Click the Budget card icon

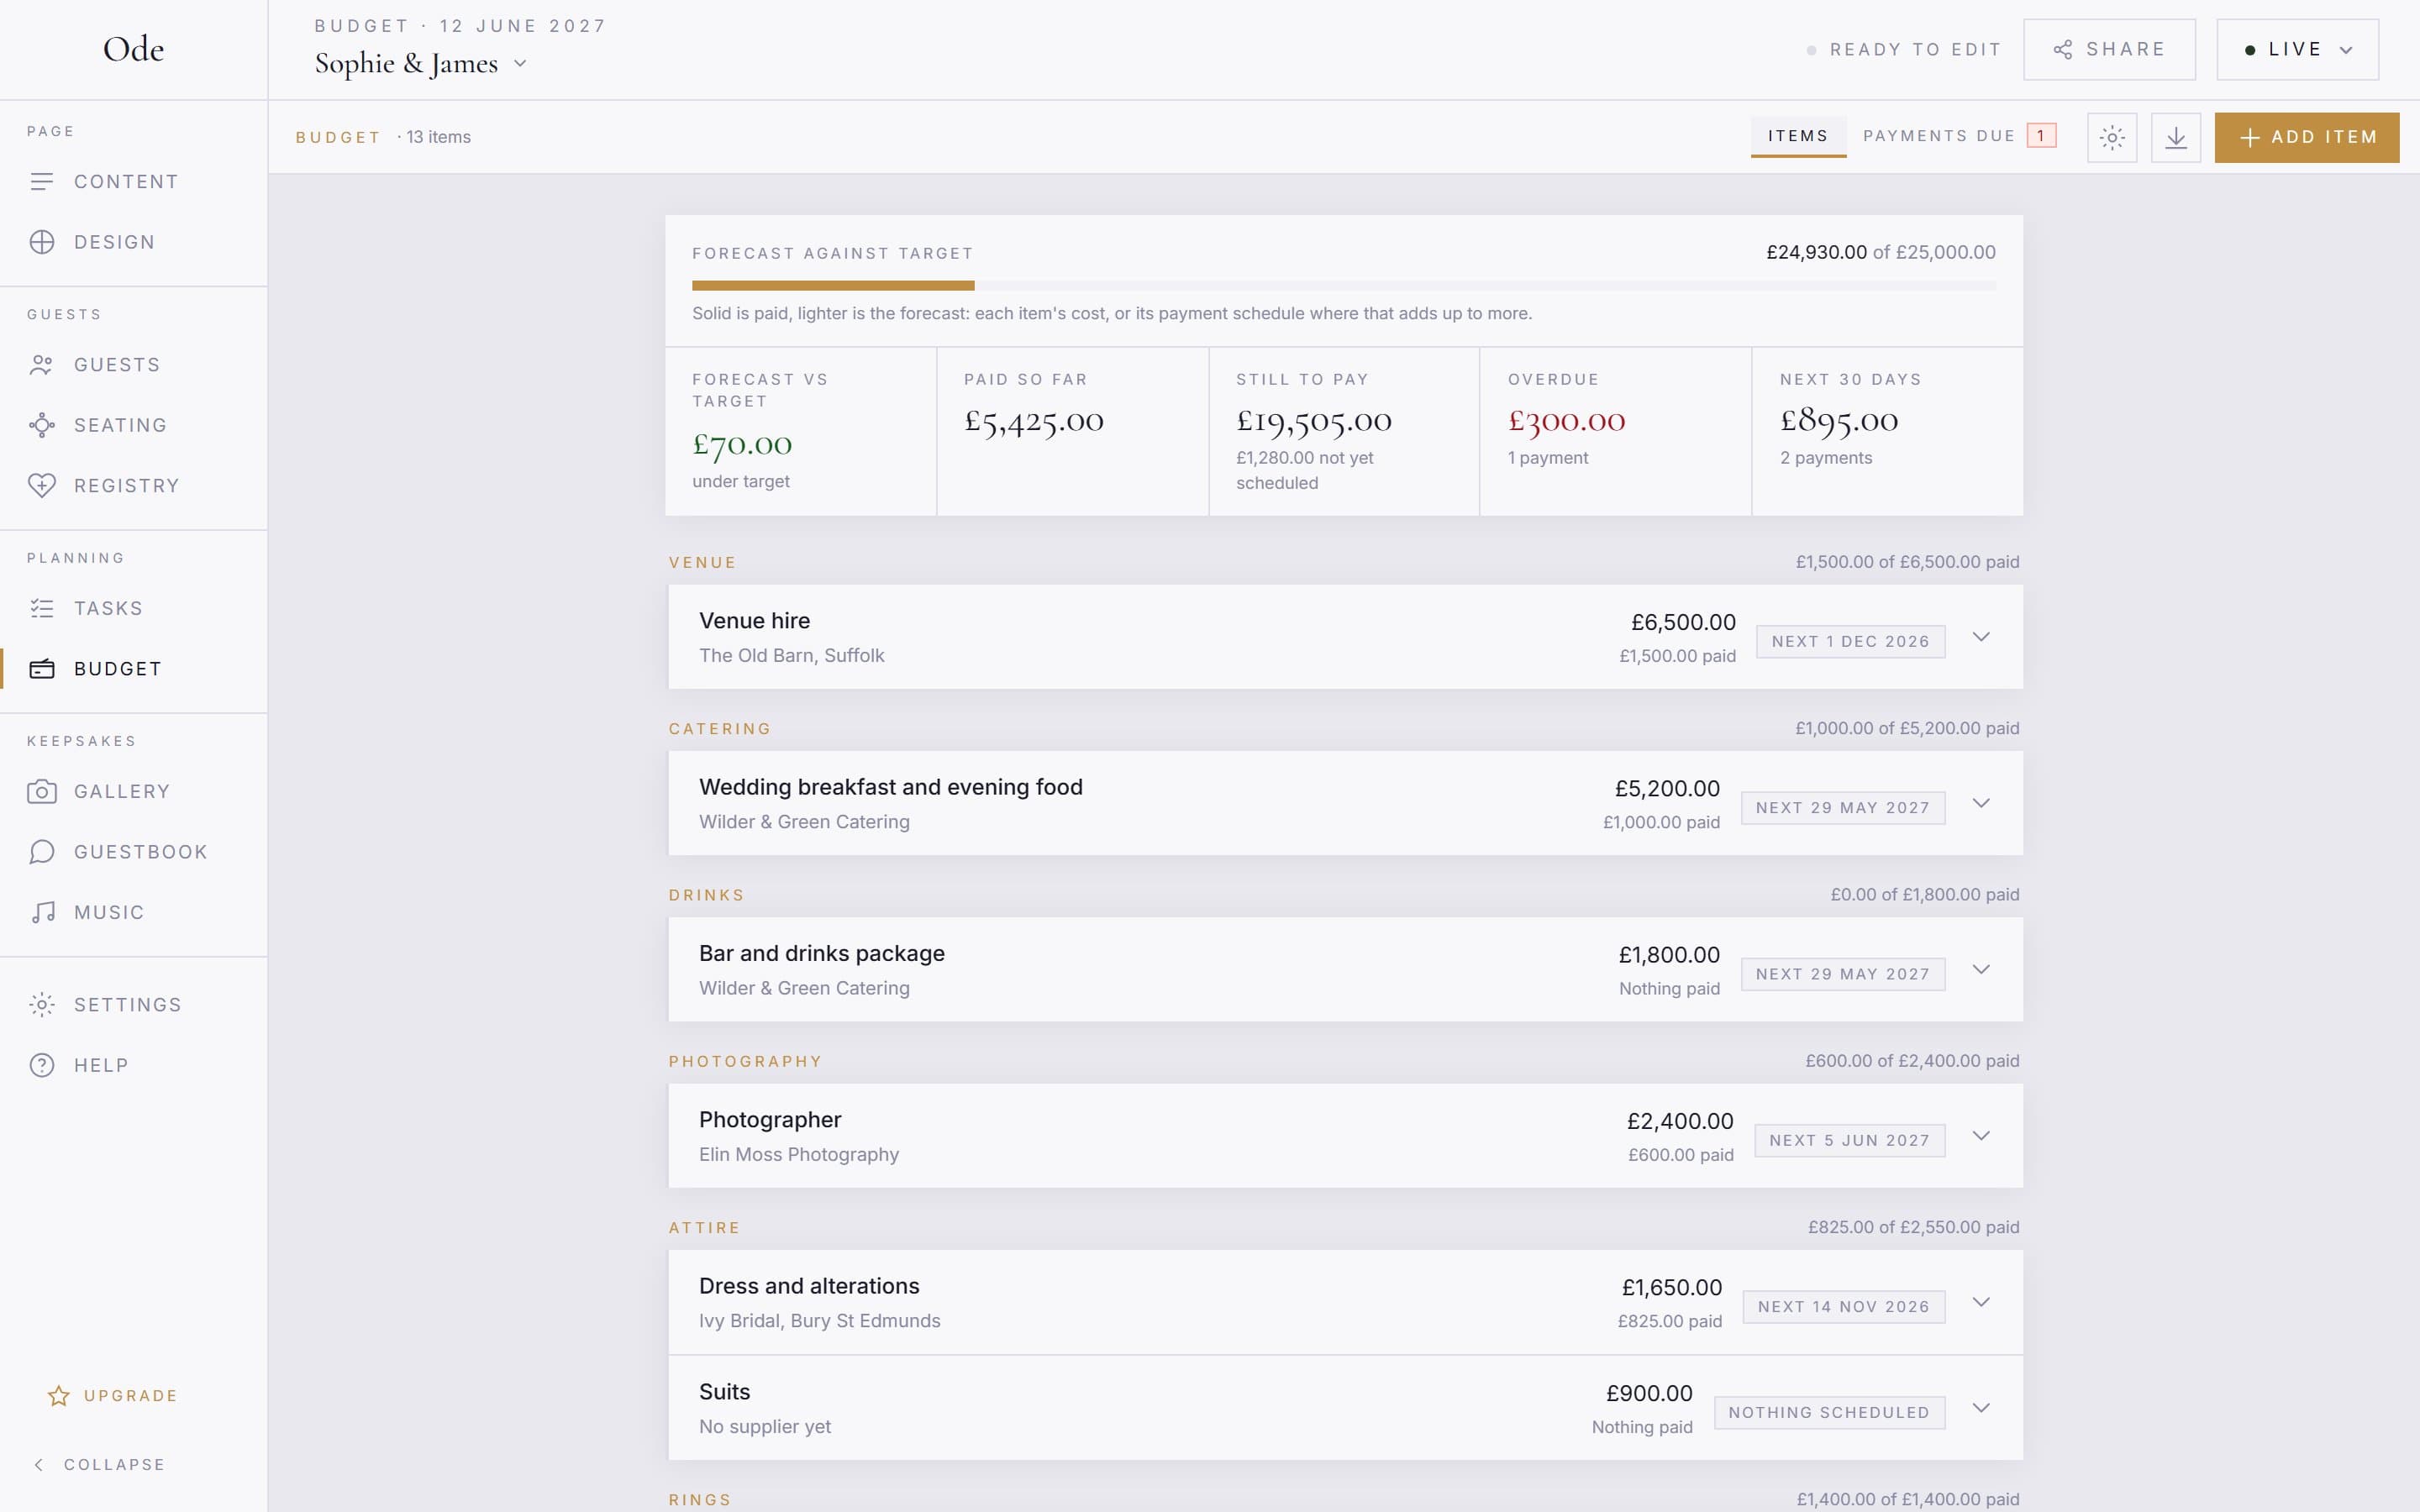[x=42, y=669]
